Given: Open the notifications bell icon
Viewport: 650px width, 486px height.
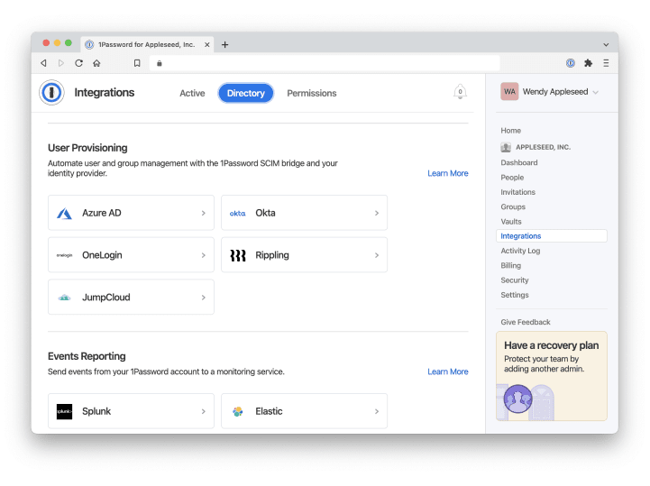Looking at the screenshot, I should point(460,92).
